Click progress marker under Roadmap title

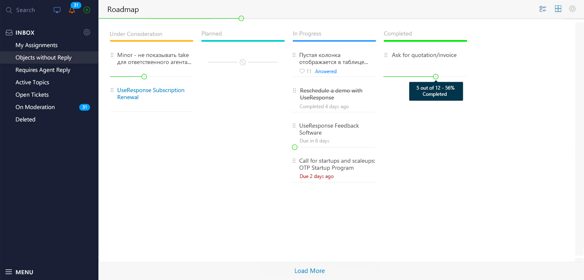[241, 19]
